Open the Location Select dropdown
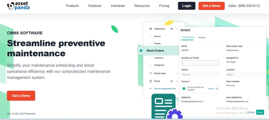269x120 pixels. pos(245,75)
